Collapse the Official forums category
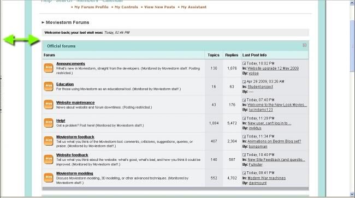Viewport: 355px width, 198px height. (305, 45)
